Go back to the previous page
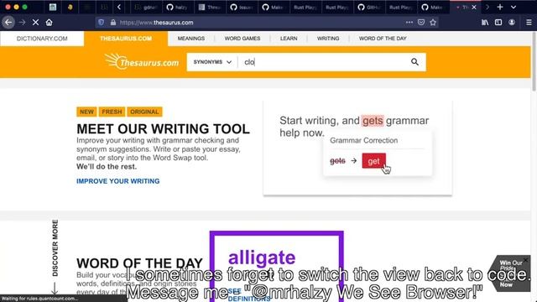Viewport: 537px width, 302px height. [8, 23]
